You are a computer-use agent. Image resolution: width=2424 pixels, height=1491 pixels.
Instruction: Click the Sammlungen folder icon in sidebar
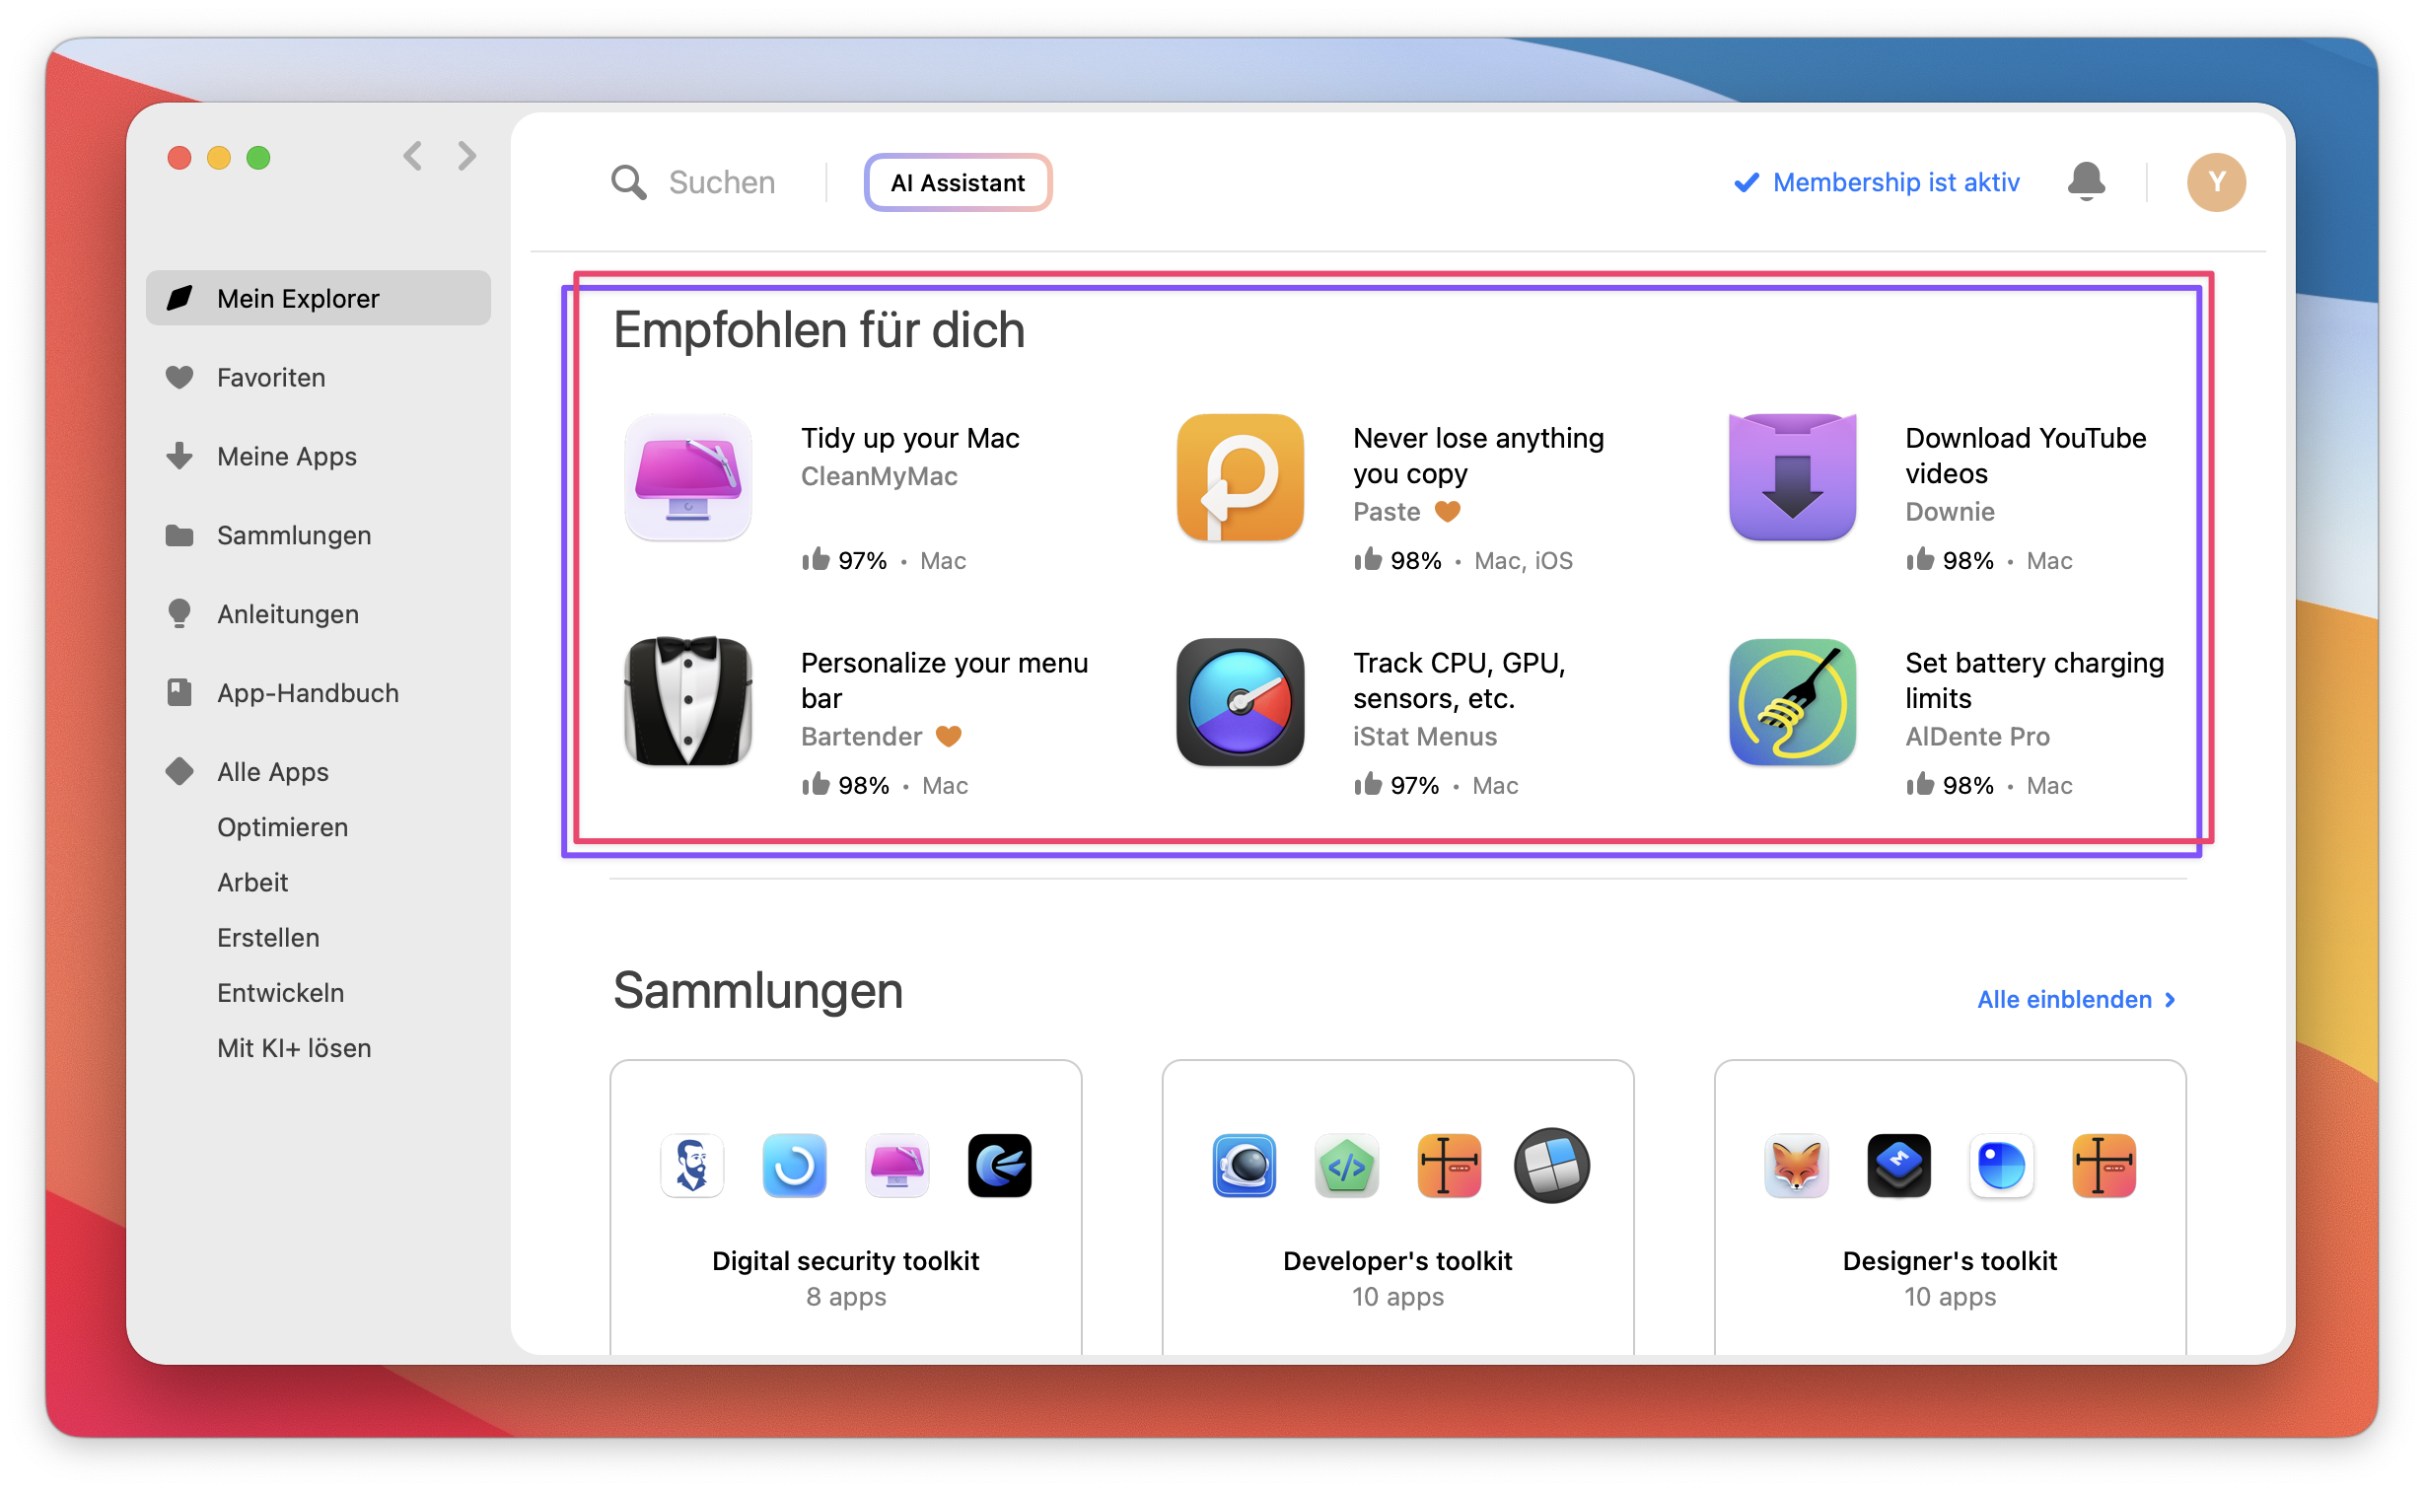pos(179,535)
